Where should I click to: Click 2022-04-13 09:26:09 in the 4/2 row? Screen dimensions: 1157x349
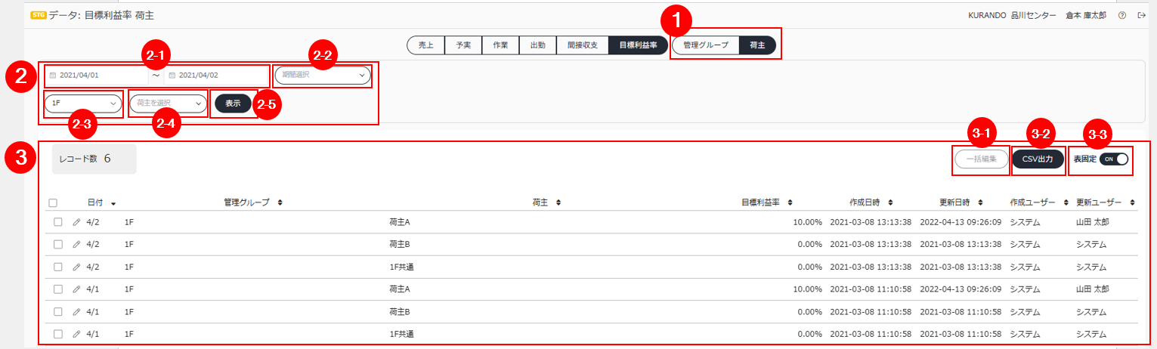coord(960,223)
